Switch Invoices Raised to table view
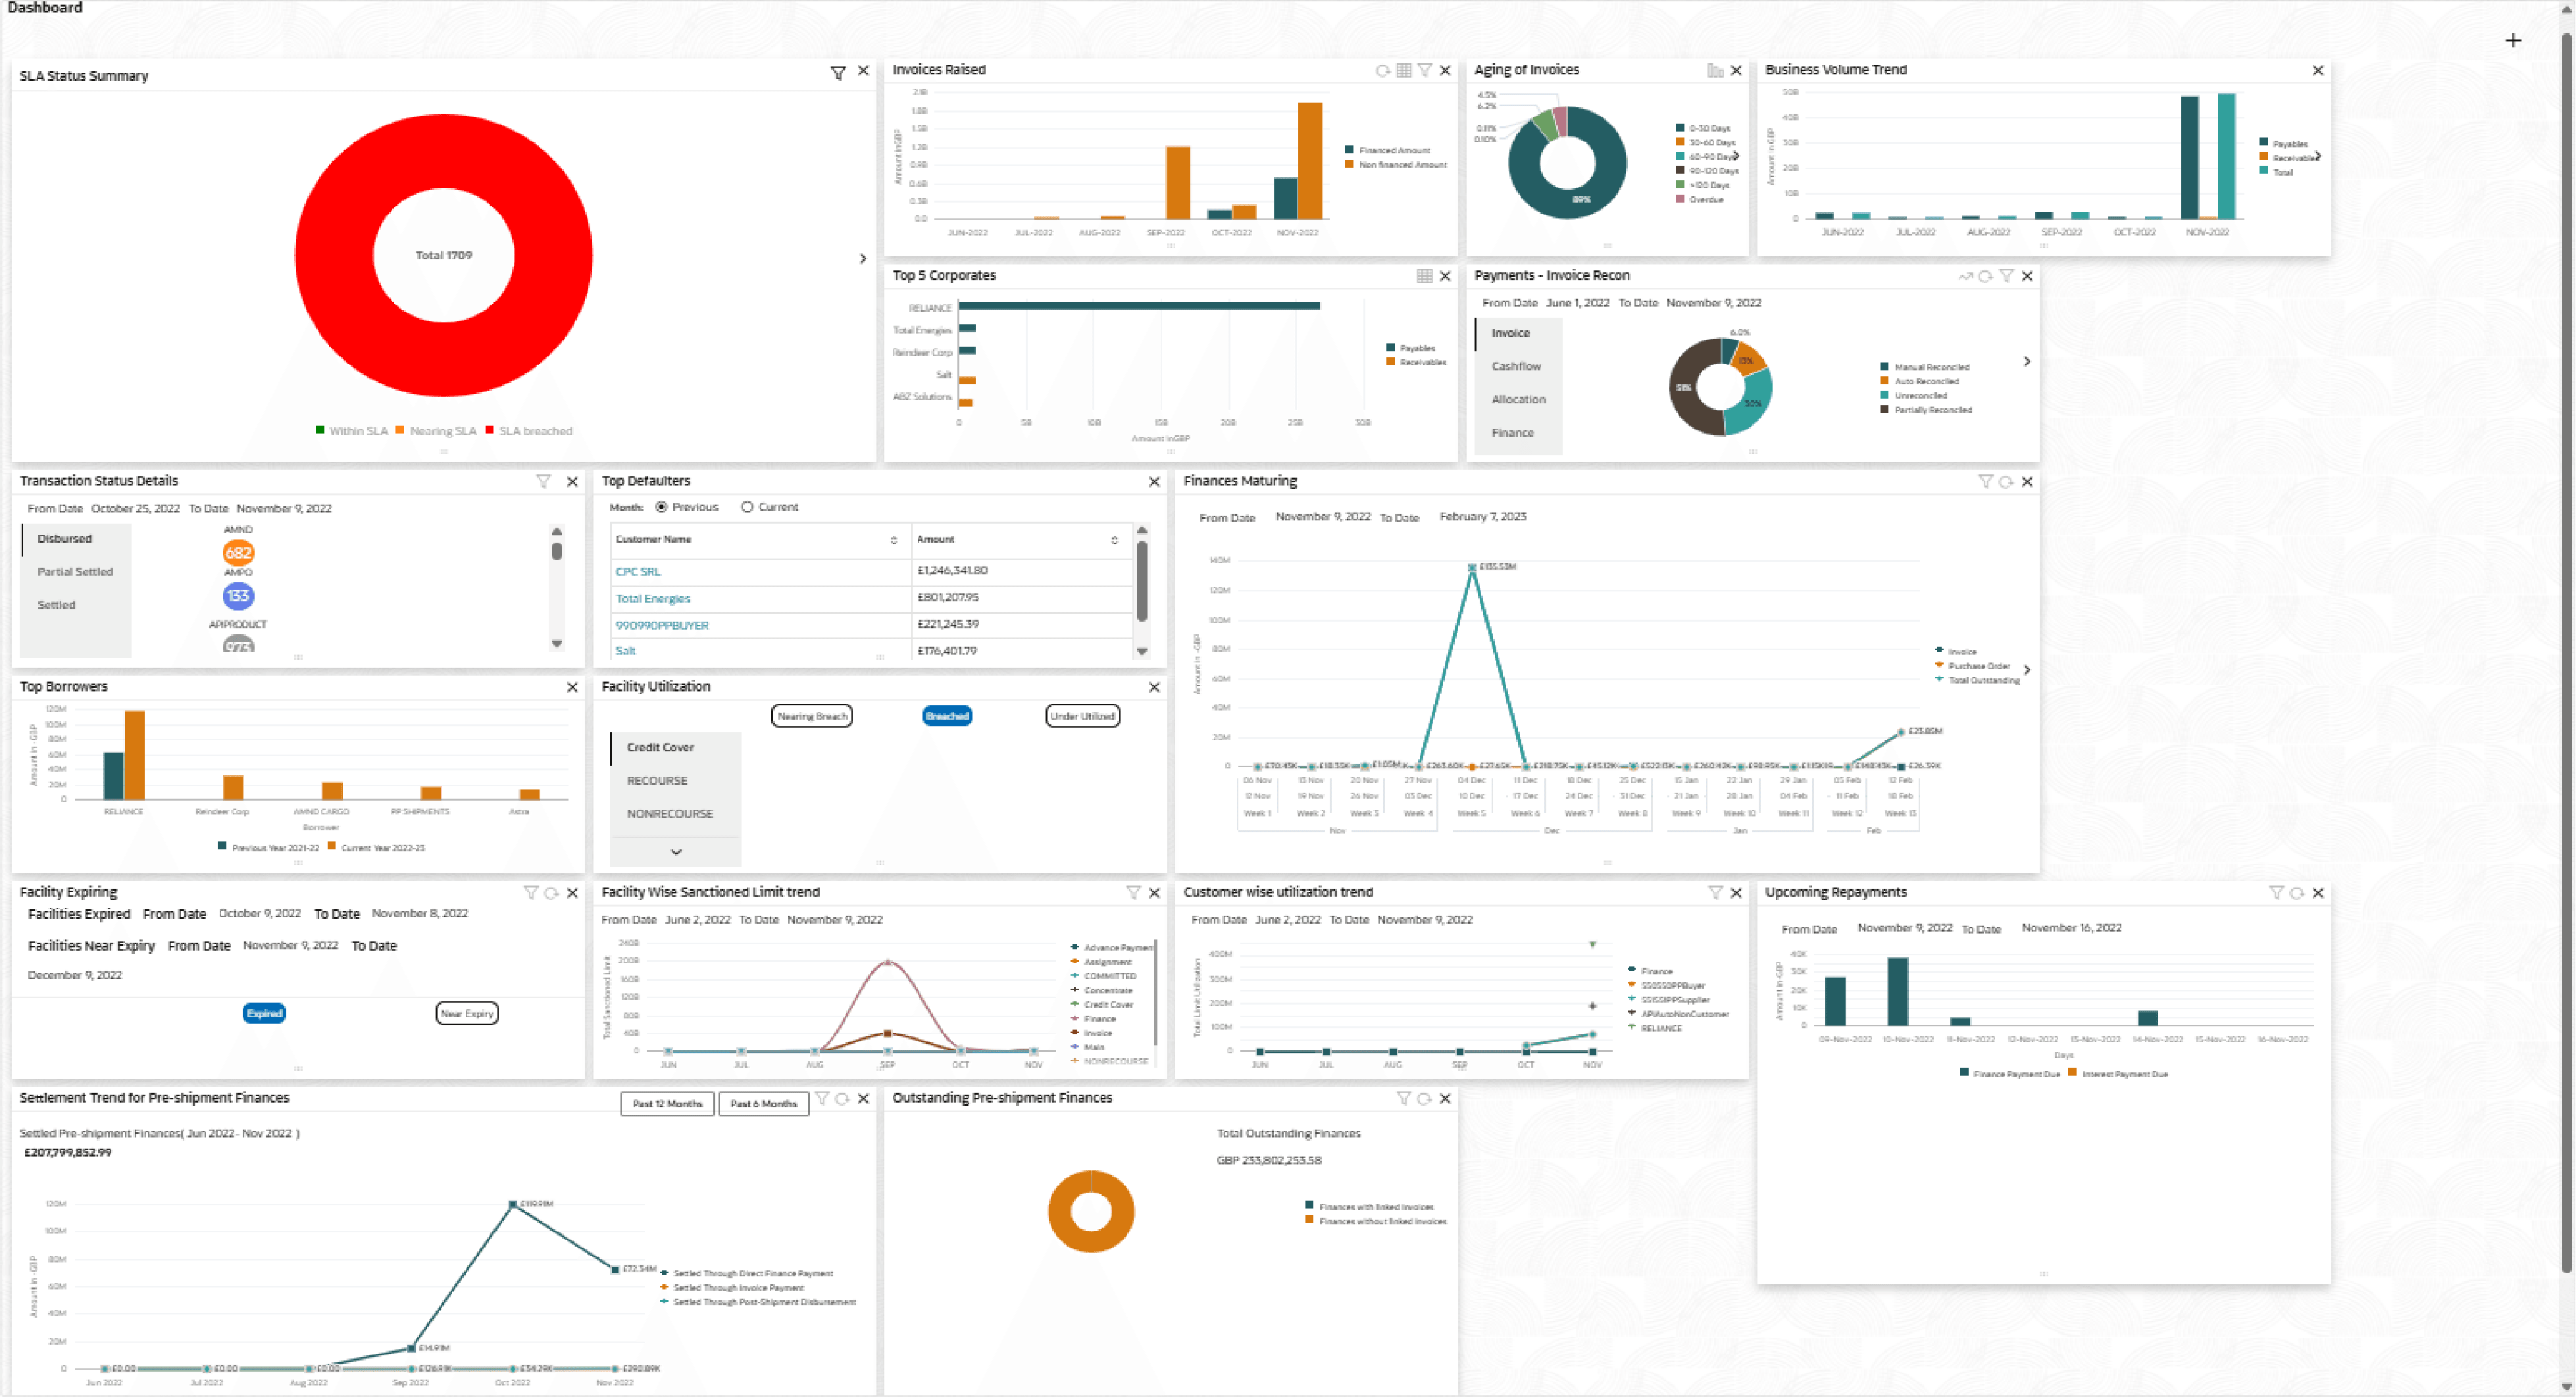 [x=1404, y=71]
